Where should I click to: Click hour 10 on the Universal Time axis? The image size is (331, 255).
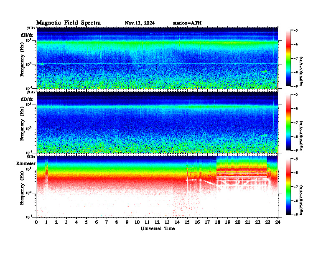coord(137,222)
